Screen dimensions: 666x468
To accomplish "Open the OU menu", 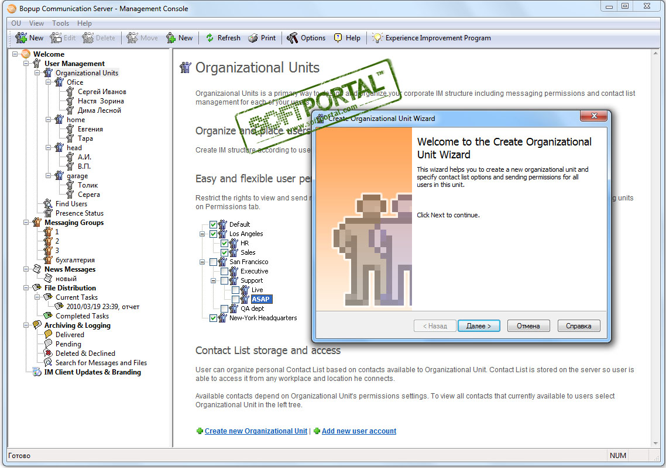I will pyautogui.click(x=16, y=23).
